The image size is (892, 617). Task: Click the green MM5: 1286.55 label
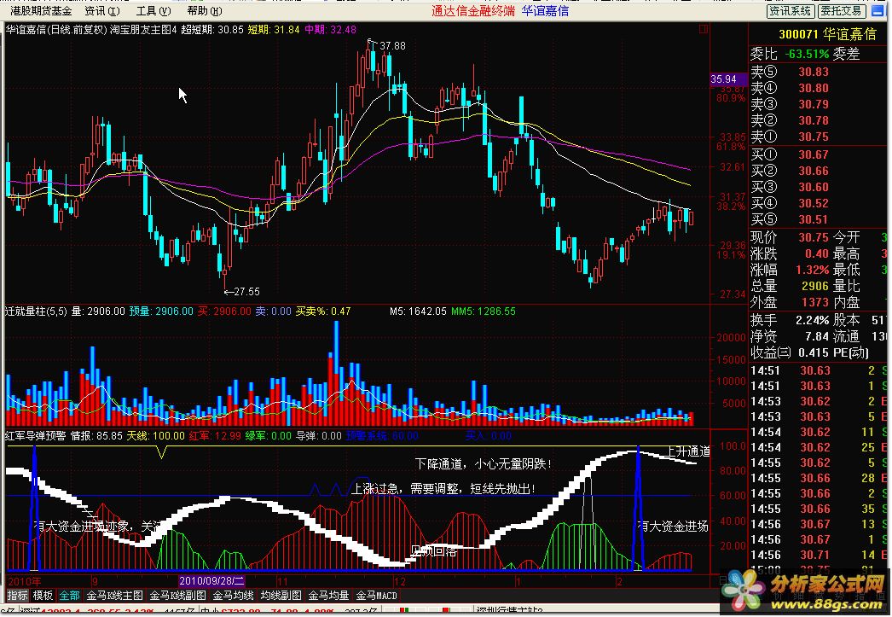pos(484,311)
